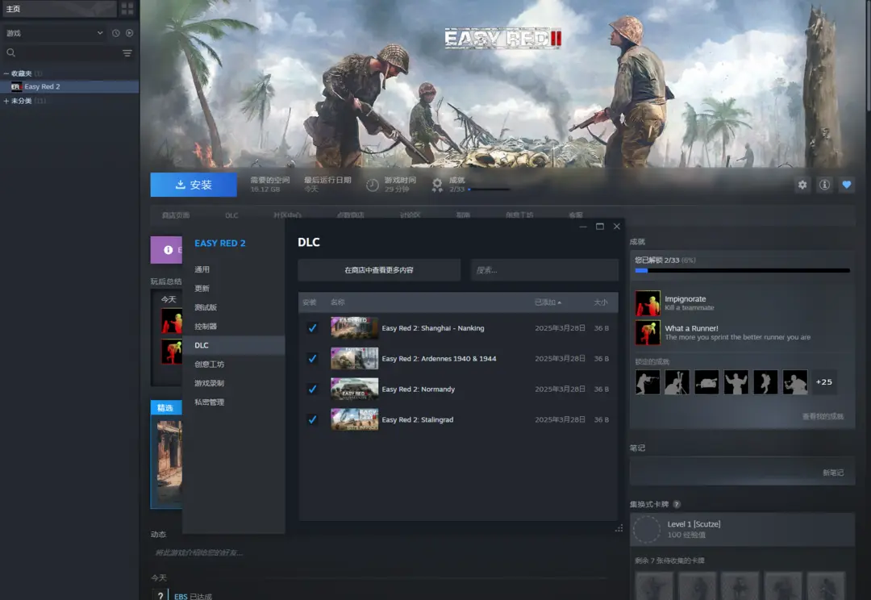
Task: Click the locked arms-raised soldier achievement icon
Action: pyautogui.click(x=736, y=382)
